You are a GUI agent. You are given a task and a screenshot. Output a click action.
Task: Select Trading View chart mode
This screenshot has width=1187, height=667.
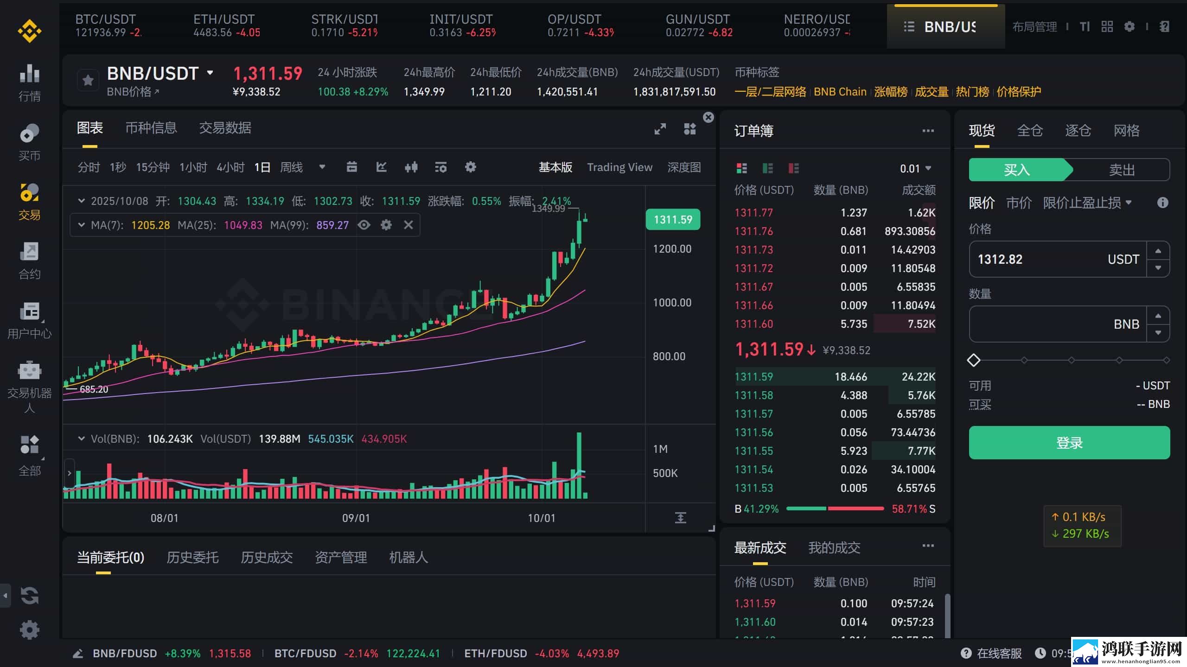(x=620, y=167)
